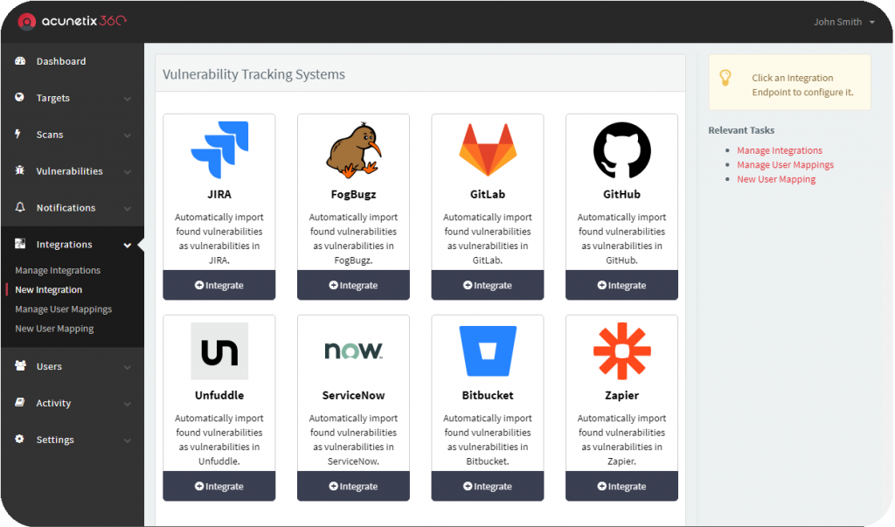Image resolution: width=895 pixels, height=527 pixels.
Task: Click Integrate button for GitHub
Action: 621,285
